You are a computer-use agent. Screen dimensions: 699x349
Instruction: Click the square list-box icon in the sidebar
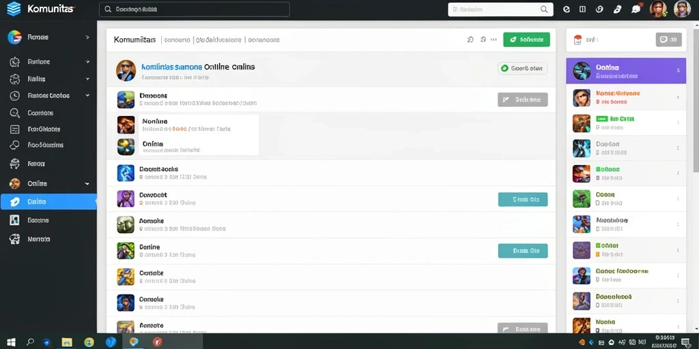click(15, 129)
